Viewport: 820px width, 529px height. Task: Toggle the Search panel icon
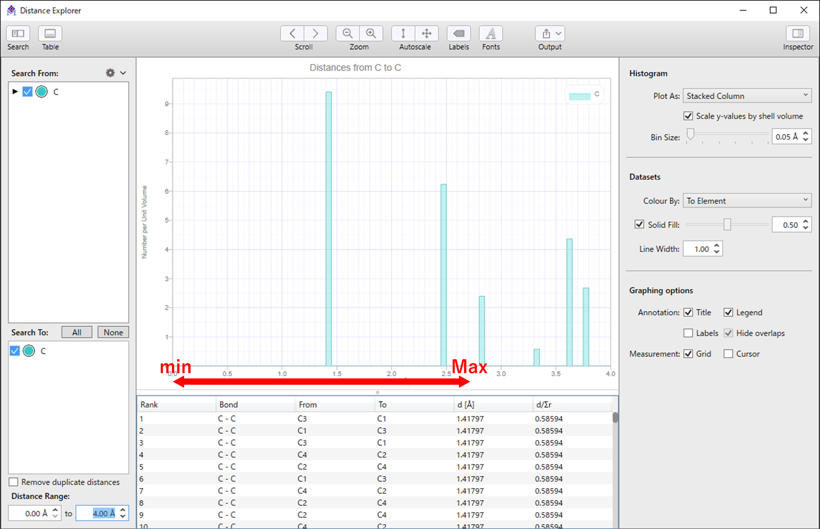[x=18, y=34]
